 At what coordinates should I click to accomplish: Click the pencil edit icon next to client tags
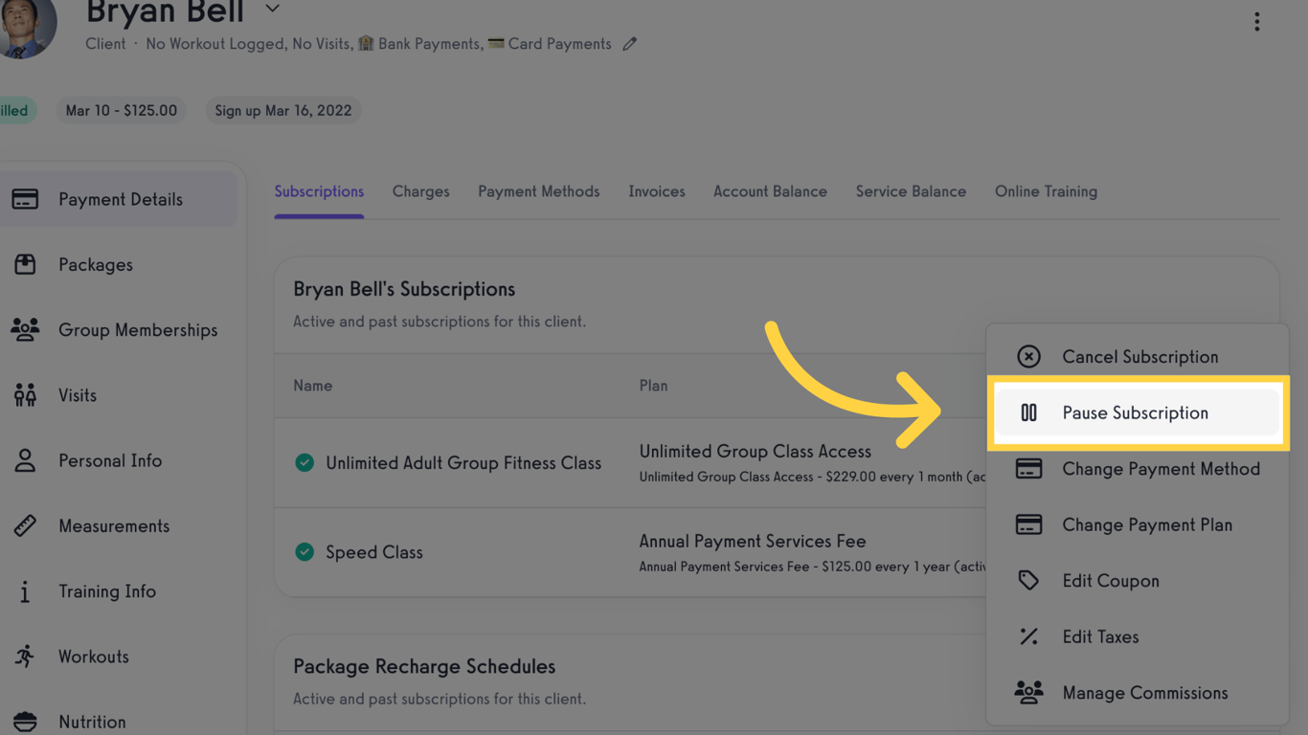(x=629, y=43)
